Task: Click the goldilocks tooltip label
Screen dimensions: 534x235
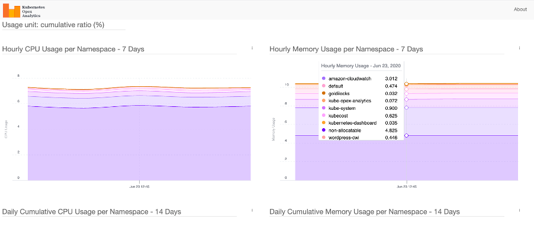Action: tap(339, 93)
